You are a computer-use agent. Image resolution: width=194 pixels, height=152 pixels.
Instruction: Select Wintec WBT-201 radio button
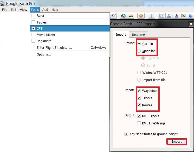pyautogui.click(x=139, y=73)
